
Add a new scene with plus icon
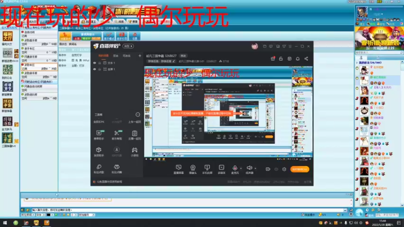(140, 55)
